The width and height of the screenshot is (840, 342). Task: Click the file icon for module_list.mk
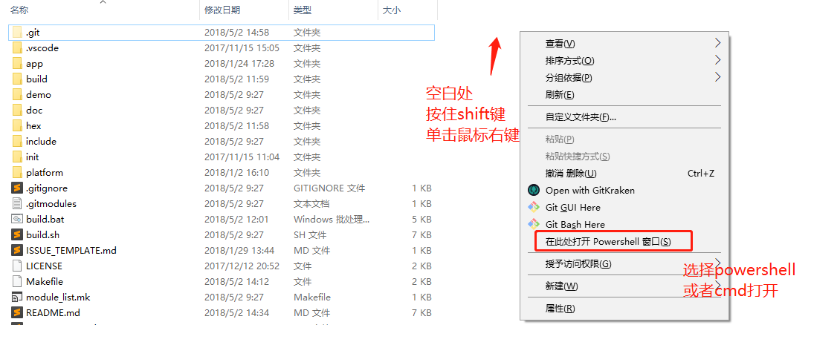tap(16, 297)
